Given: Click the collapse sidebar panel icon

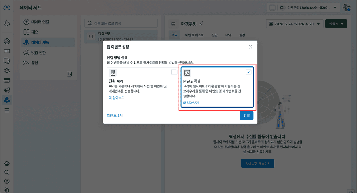Looking at the screenshot, I should pos(69,74).
